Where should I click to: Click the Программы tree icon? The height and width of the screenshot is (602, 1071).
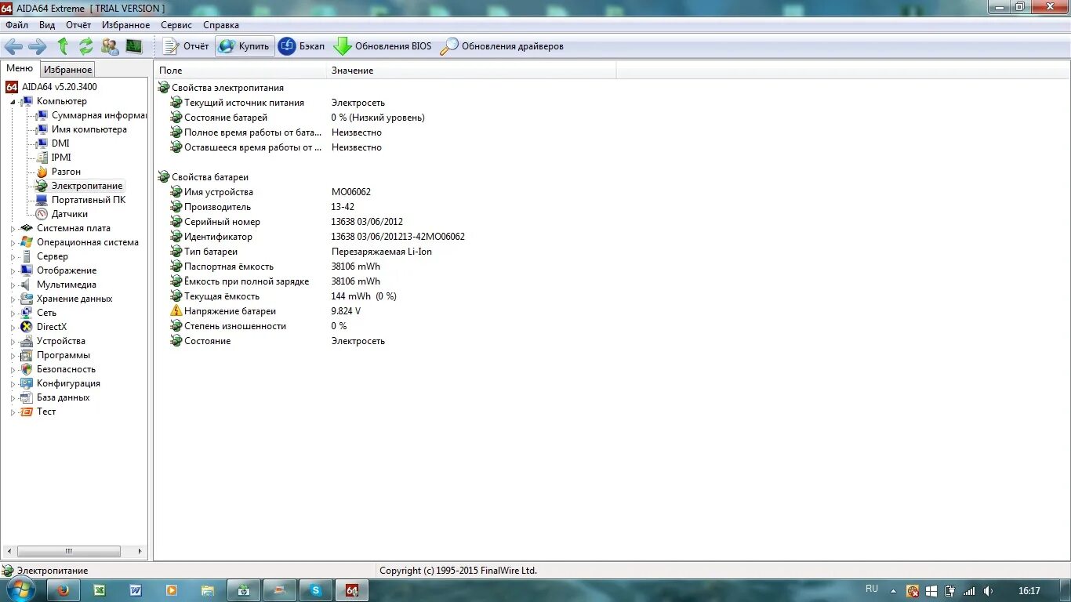[x=27, y=355]
